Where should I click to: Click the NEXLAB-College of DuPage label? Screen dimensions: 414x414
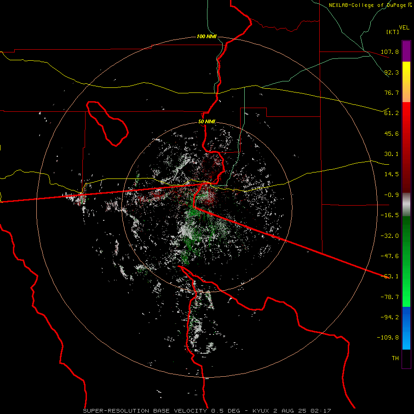(x=370, y=5)
